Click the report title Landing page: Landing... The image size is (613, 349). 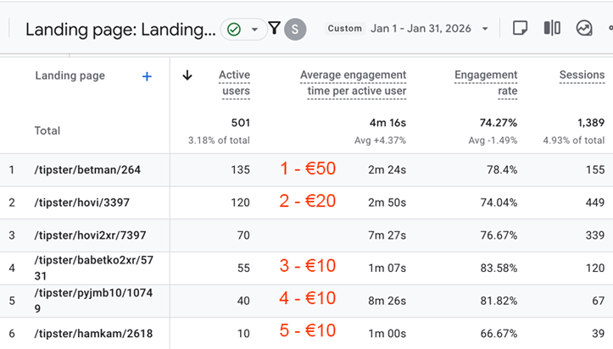[120, 30]
